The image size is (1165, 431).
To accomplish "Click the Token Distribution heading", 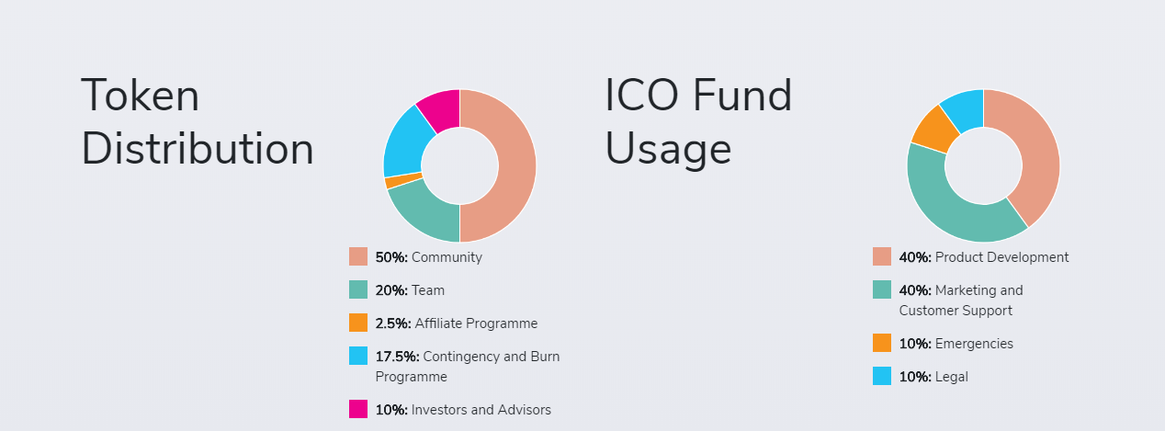I will click(198, 122).
